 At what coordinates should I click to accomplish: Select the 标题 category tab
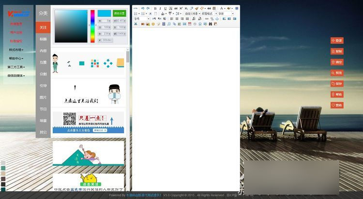[x=43, y=39]
